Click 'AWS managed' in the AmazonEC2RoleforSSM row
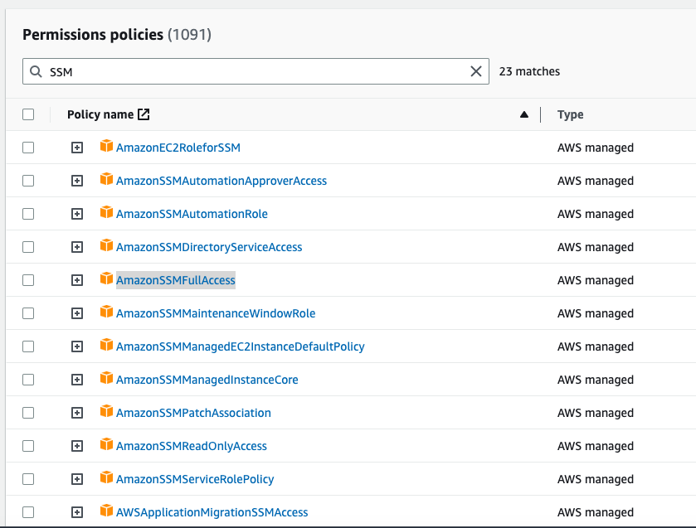This screenshot has height=528, width=696. pyautogui.click(x=596, y=148)
